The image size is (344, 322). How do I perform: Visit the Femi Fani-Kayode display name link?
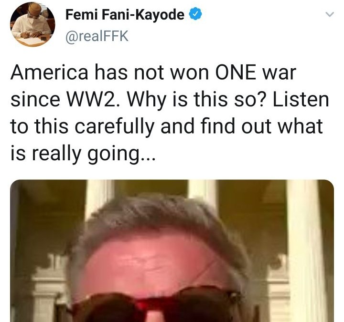tap(125, 15)
